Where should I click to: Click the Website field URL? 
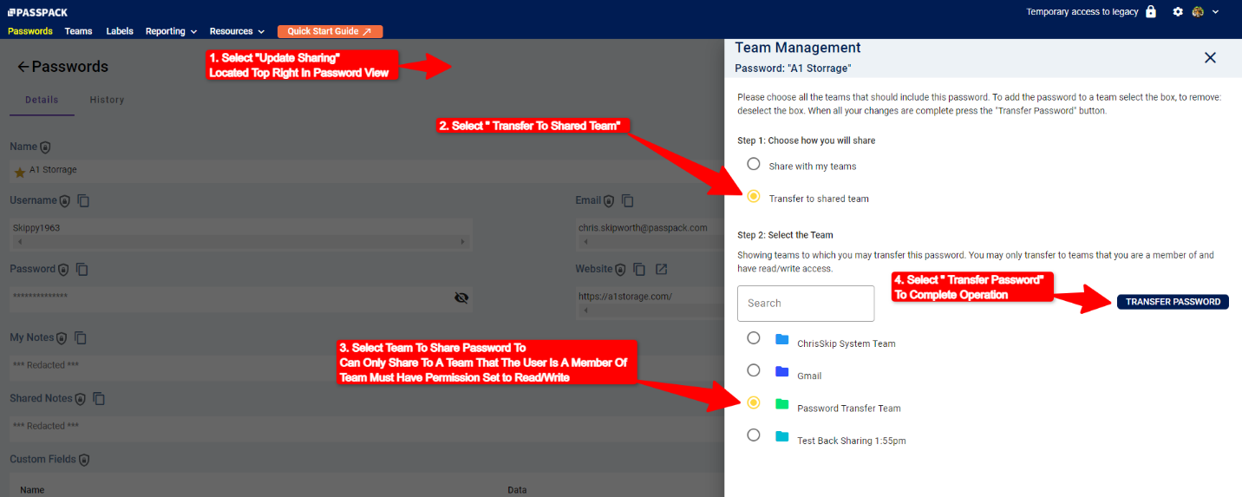(x=649, y=296)
